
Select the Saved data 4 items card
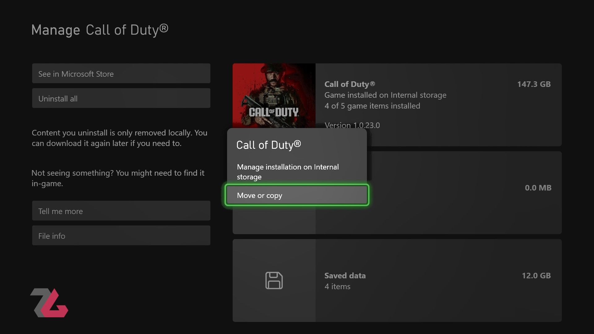coord(397,280)
